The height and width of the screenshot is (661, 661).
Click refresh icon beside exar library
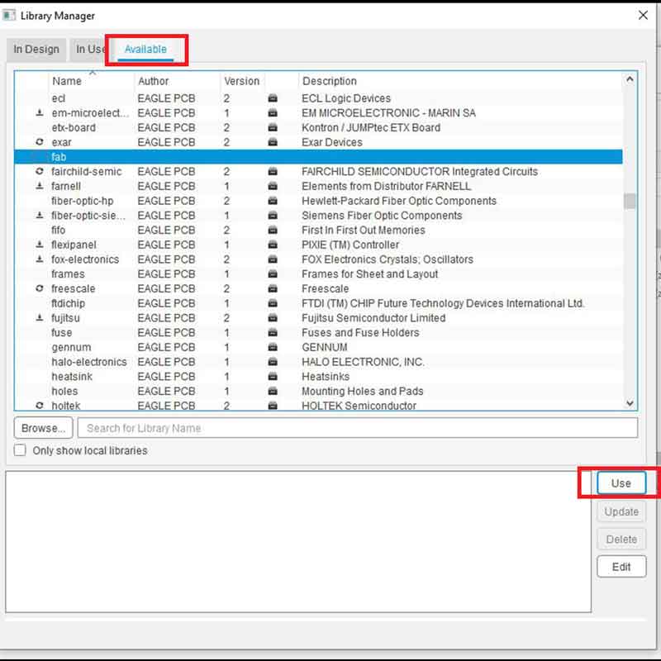click(40, 142)
